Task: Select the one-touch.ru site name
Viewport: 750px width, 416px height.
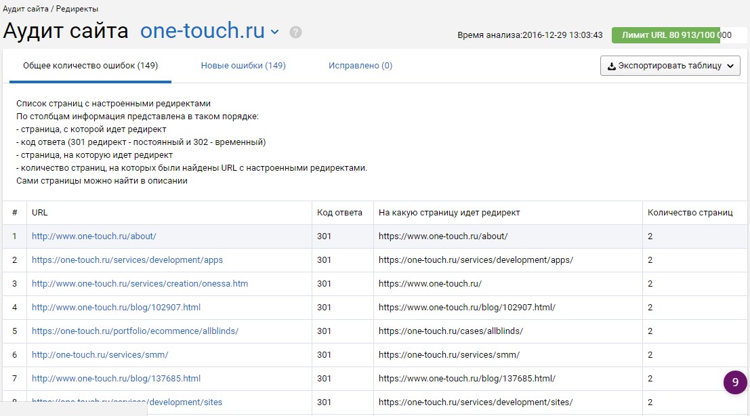Action: 203,30
